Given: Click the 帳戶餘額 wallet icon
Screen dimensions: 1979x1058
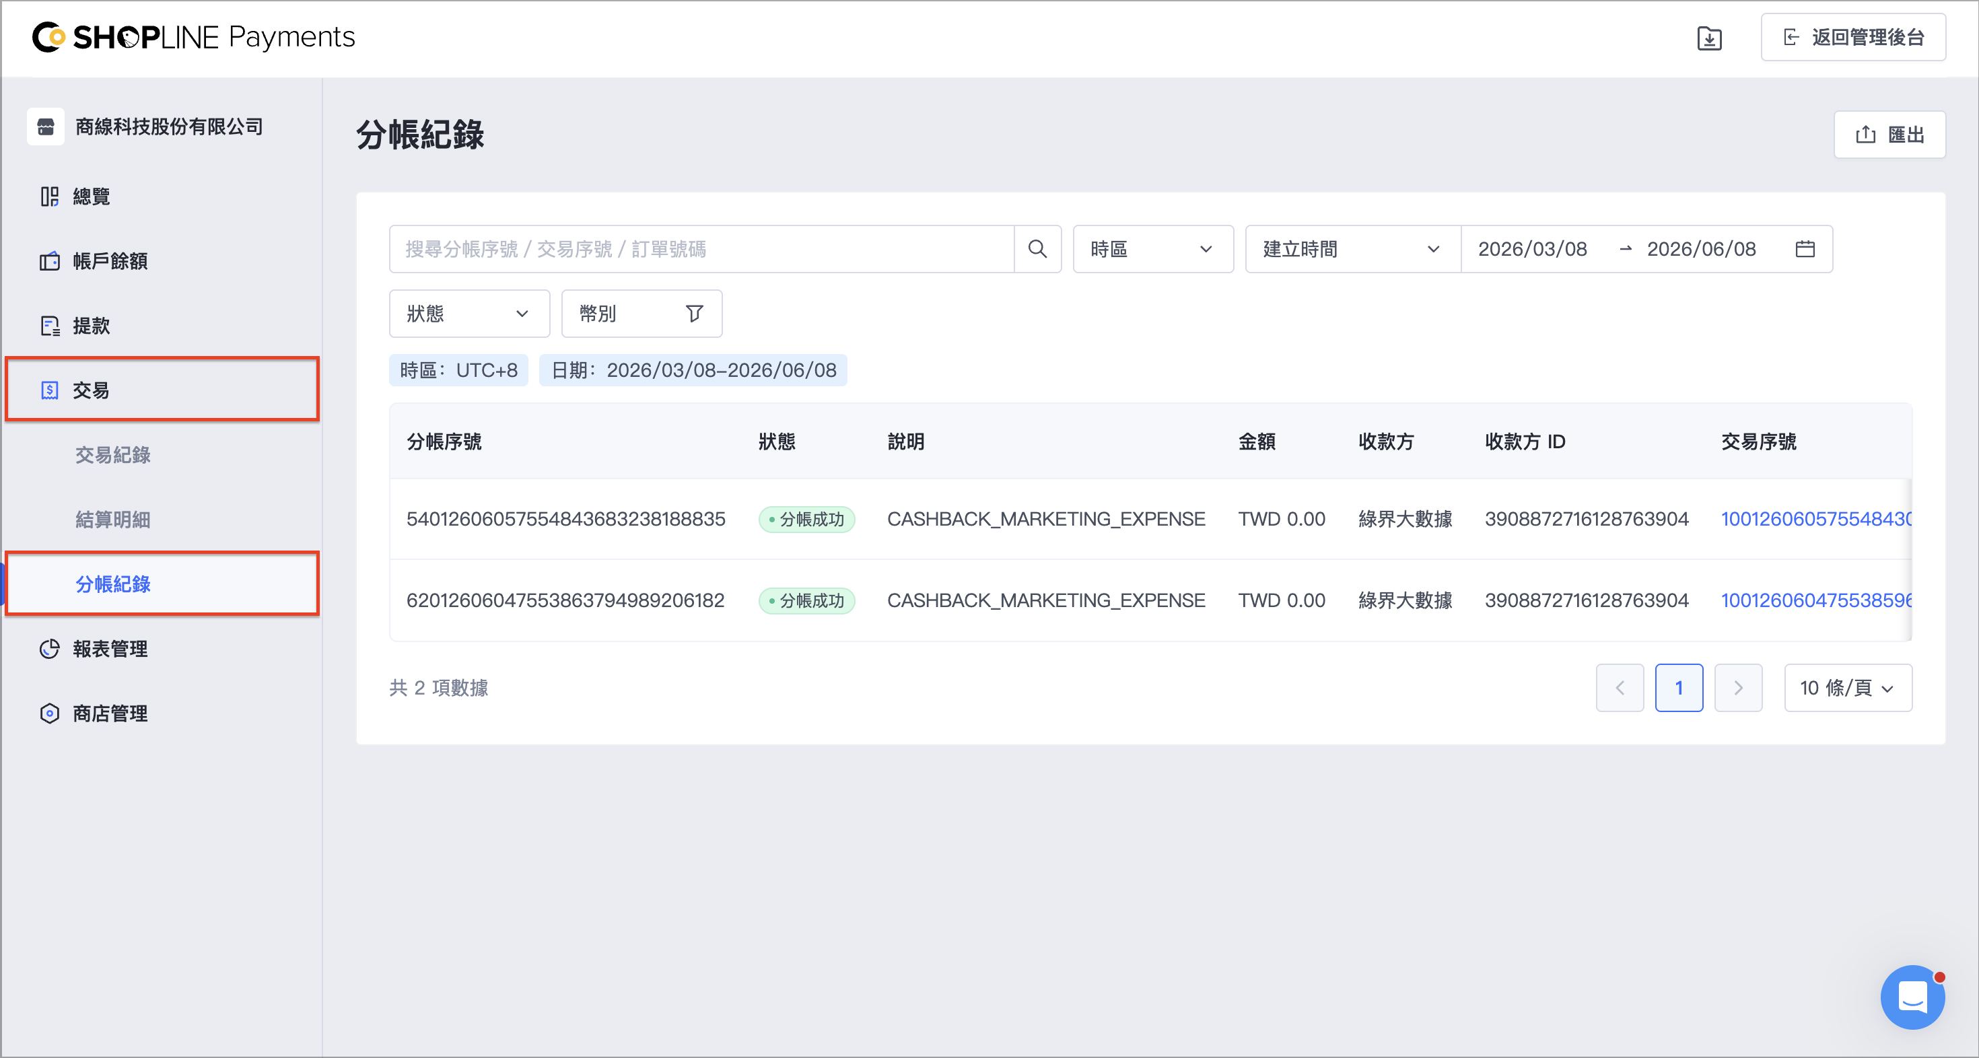Looking at the screenshot, I should (x=49, y=261).
